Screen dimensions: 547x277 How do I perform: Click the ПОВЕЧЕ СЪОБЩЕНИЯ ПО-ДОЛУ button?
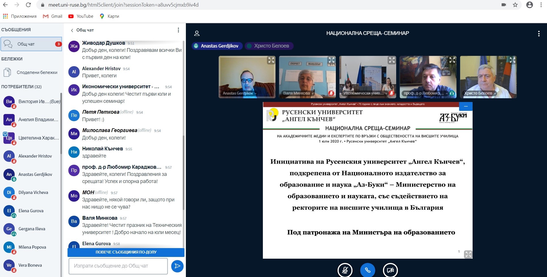126,252
